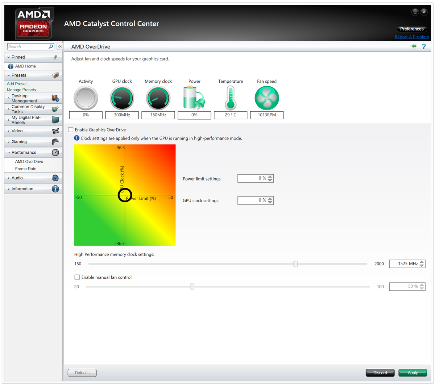Click the Presets folder icon in sidebar
Image resolution: width=435 pixels, height=385 pixels.
pyautogui.click(x=56, y=75)
